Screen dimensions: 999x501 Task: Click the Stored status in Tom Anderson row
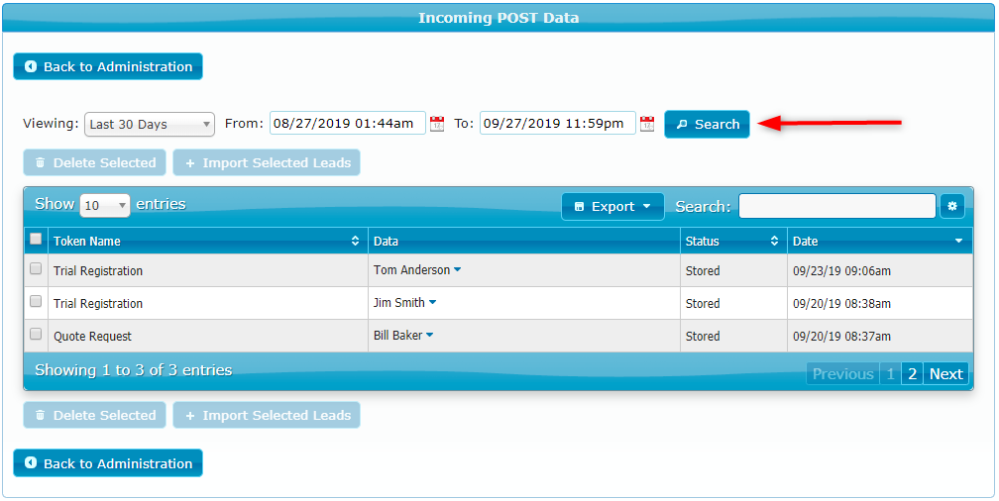click(703, 270)
